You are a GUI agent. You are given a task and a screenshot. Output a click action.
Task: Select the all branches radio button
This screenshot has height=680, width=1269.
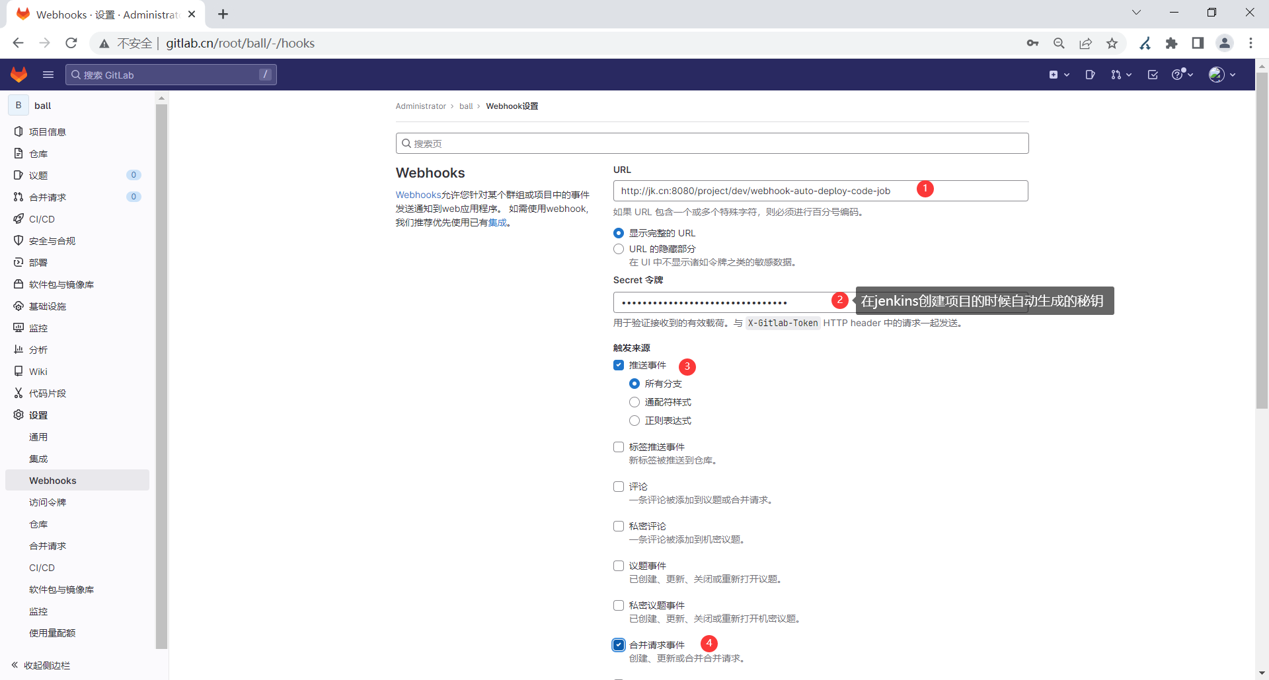[x=634, y=384]
